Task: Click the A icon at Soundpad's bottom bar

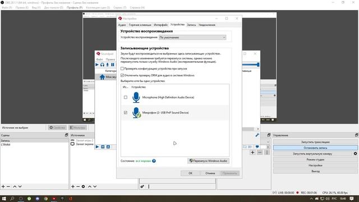Action: [108, 146]
